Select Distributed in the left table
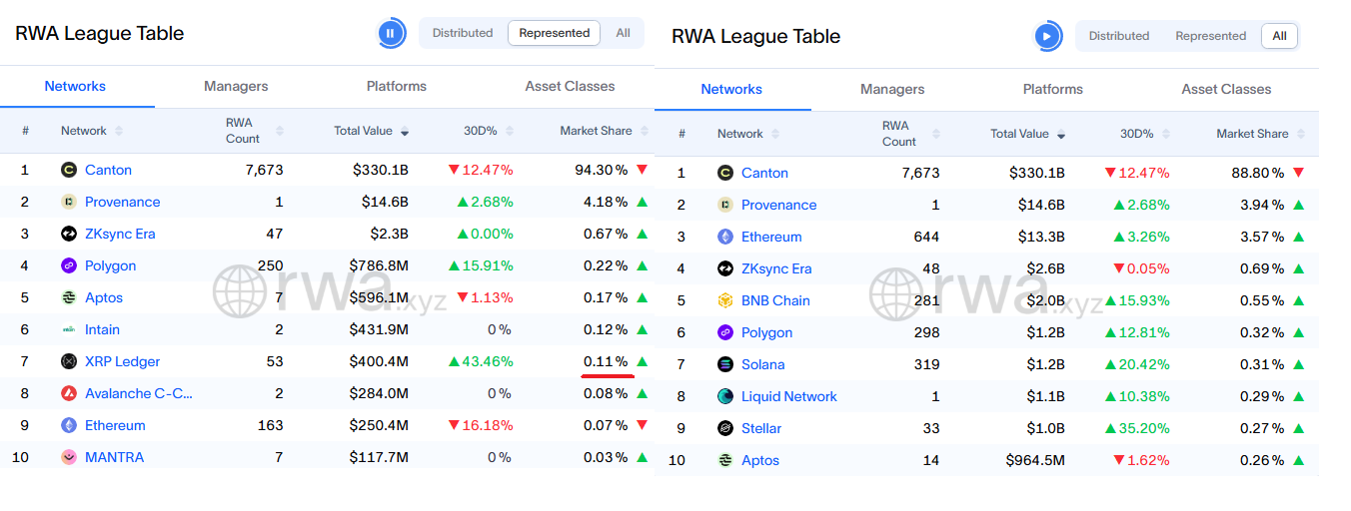The height and width of the screenshot is (511, 1351). [x=463, y=33]
